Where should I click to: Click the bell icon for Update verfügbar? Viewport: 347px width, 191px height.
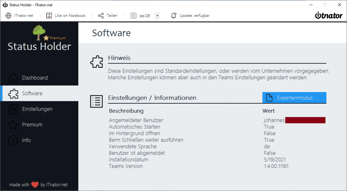174,16
